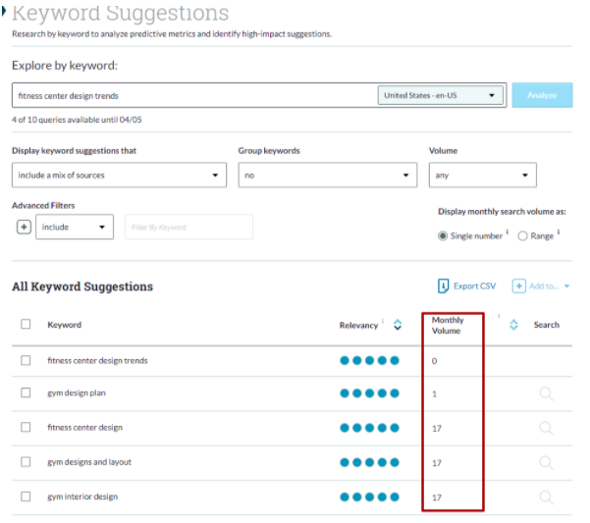The width and height of the screenshot is (590, 523).
Task: Open search magnifier for gym designs and layout
Action: [x=546, y=462]
